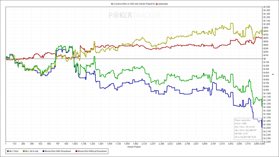Click the red Money Won Without Showdown swatch

pyautogui.click(x=77, y=151)
